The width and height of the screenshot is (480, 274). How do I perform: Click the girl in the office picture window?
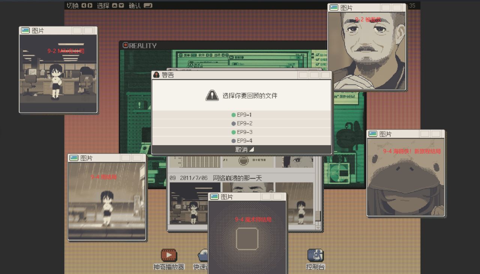click(56, 81)
